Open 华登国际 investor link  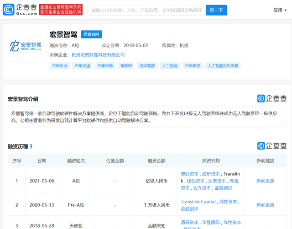point(211,223)
